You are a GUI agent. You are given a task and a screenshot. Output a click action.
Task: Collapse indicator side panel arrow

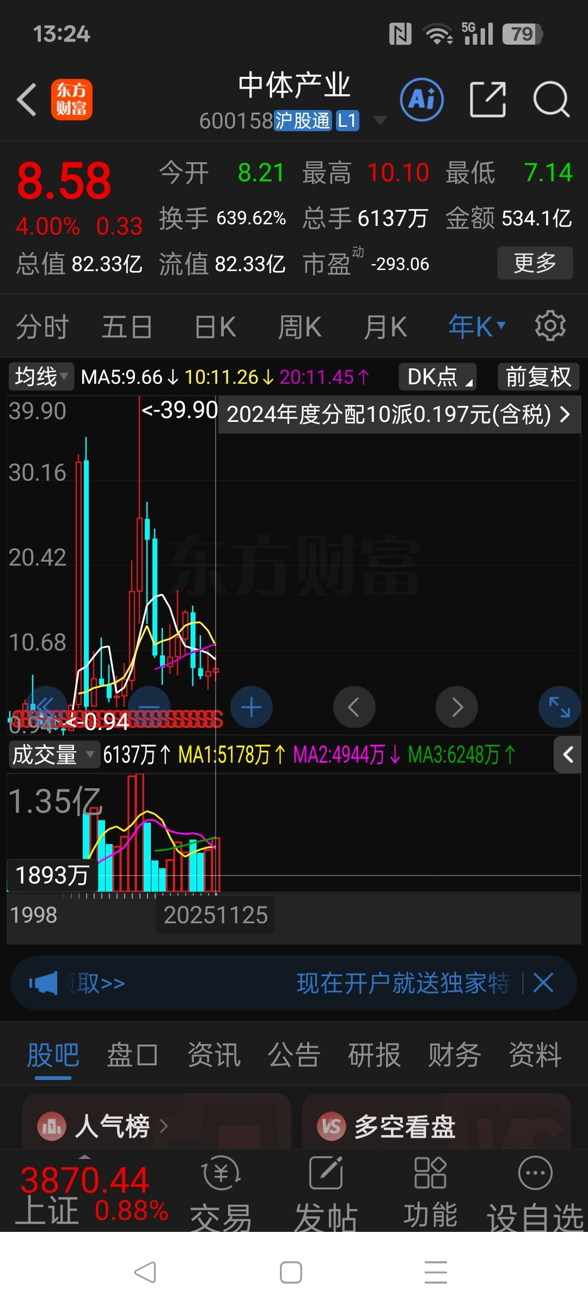(568, 754)
